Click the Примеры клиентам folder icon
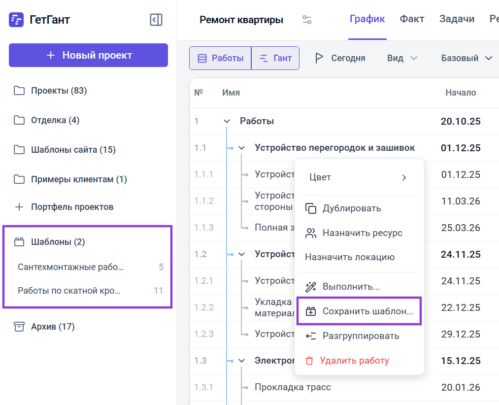Image resolution: width=499 pixels, height=405 pixels. pos(19,179)
